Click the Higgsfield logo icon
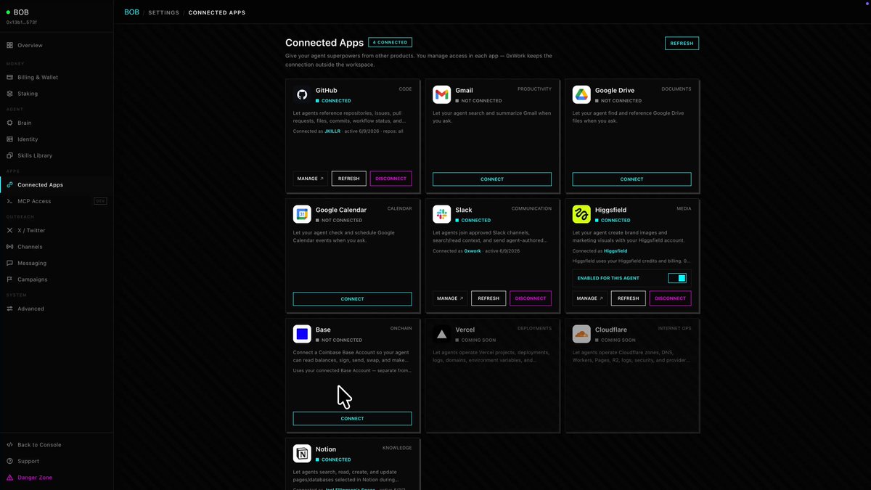The height and width of the screenshot is (490, 871). [x=581, y=214]
